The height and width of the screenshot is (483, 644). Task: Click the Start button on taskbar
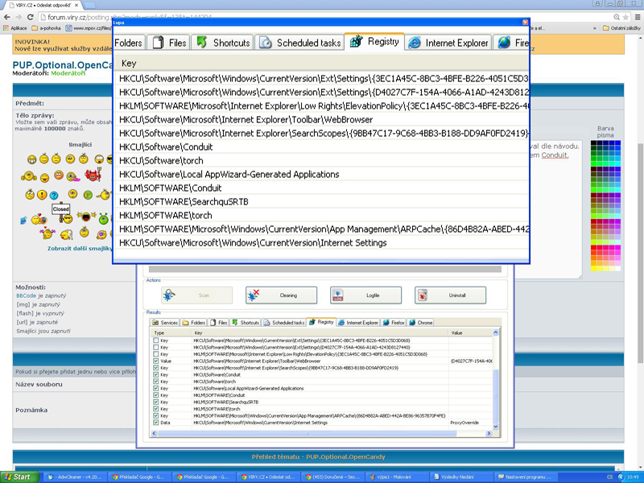[18, 477]
